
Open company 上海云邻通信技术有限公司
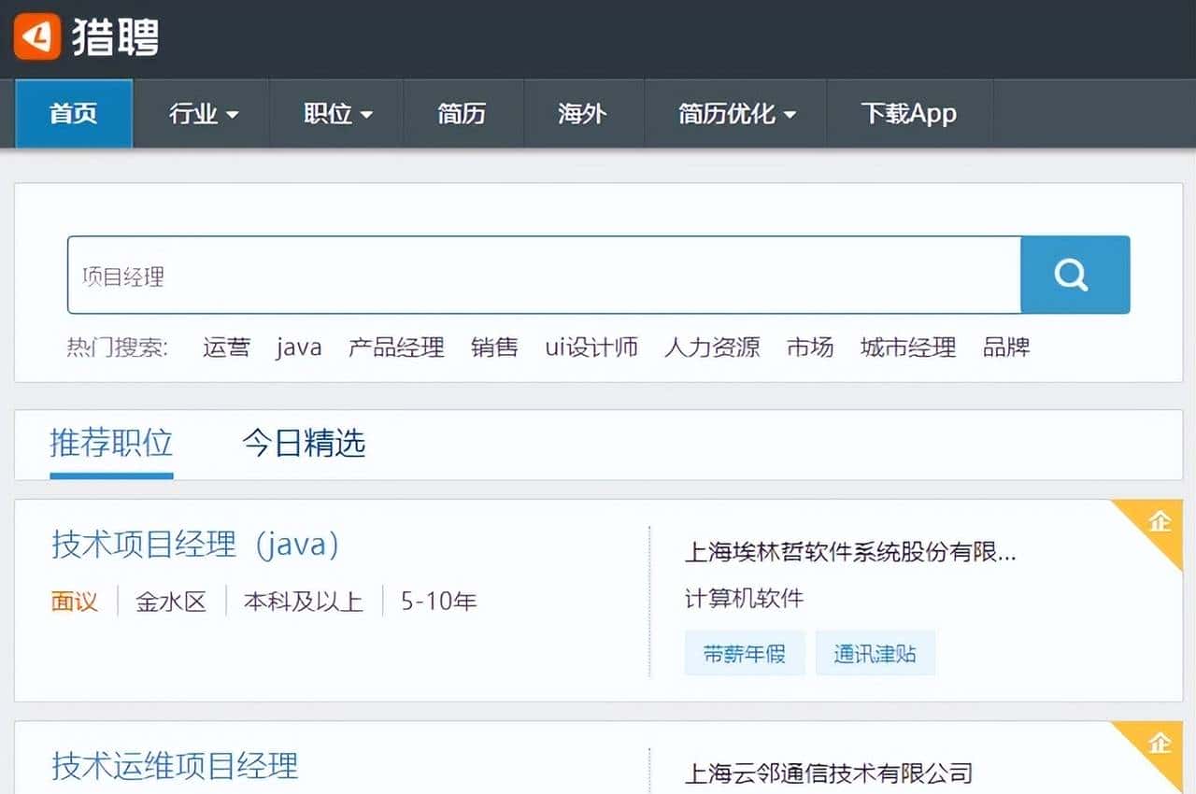coord(828,773)
